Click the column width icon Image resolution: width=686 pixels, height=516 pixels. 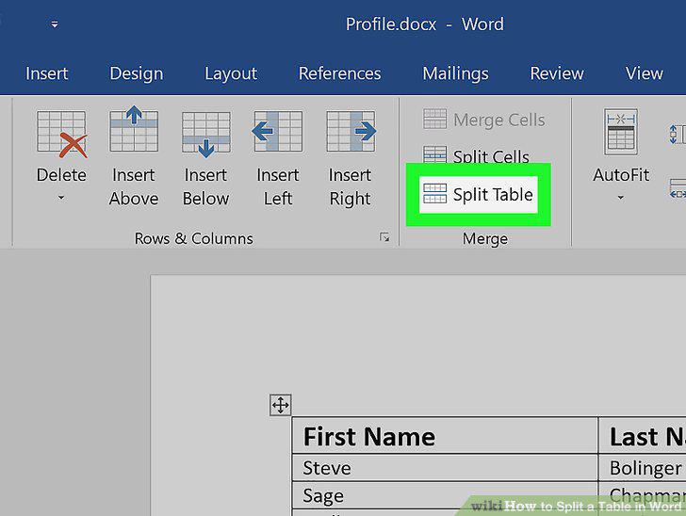click(x=678, y=188)
